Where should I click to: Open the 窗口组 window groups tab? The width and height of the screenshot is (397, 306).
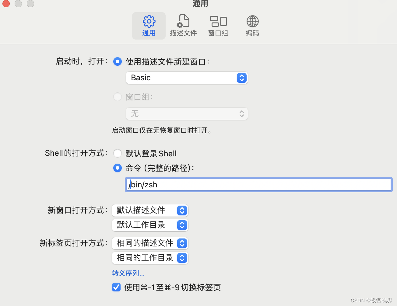(x=218, y=26)
